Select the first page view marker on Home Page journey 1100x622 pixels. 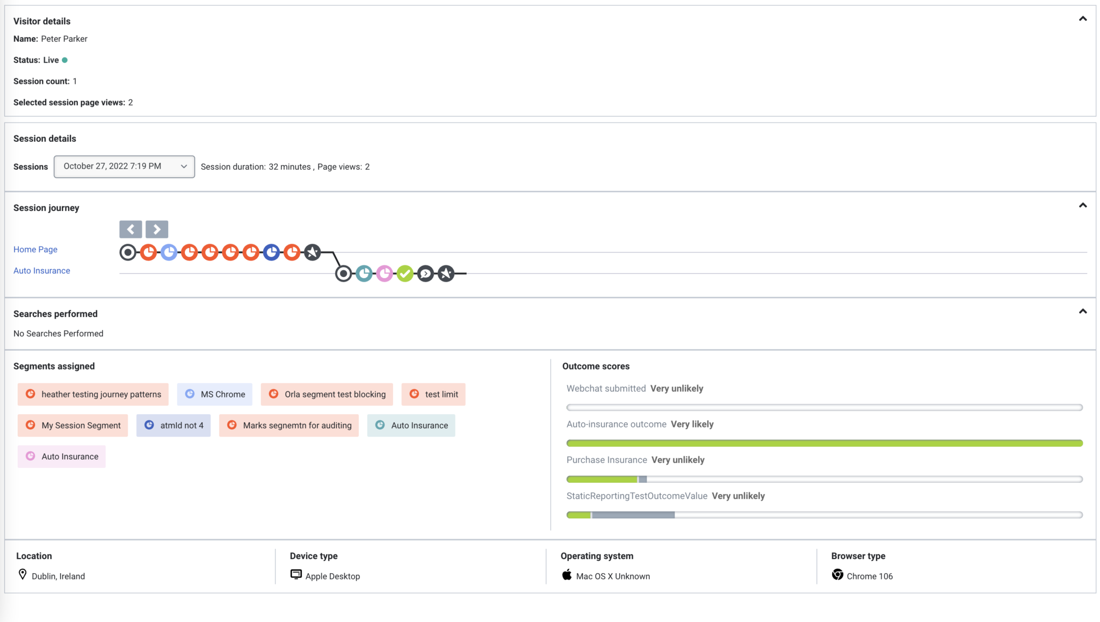click(x=128, y=251)
